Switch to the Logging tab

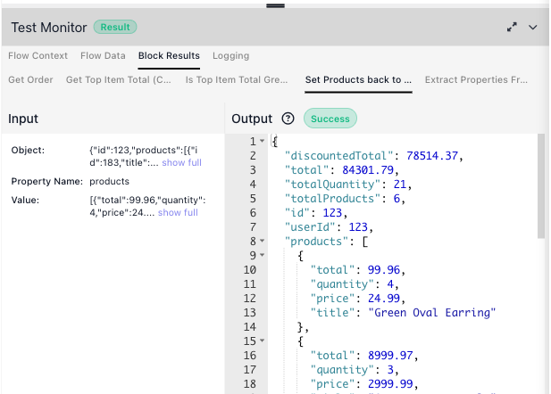(231, 56)
